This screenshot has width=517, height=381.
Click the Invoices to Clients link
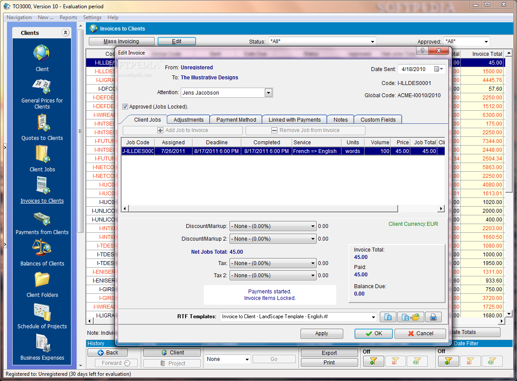(42, 201)
